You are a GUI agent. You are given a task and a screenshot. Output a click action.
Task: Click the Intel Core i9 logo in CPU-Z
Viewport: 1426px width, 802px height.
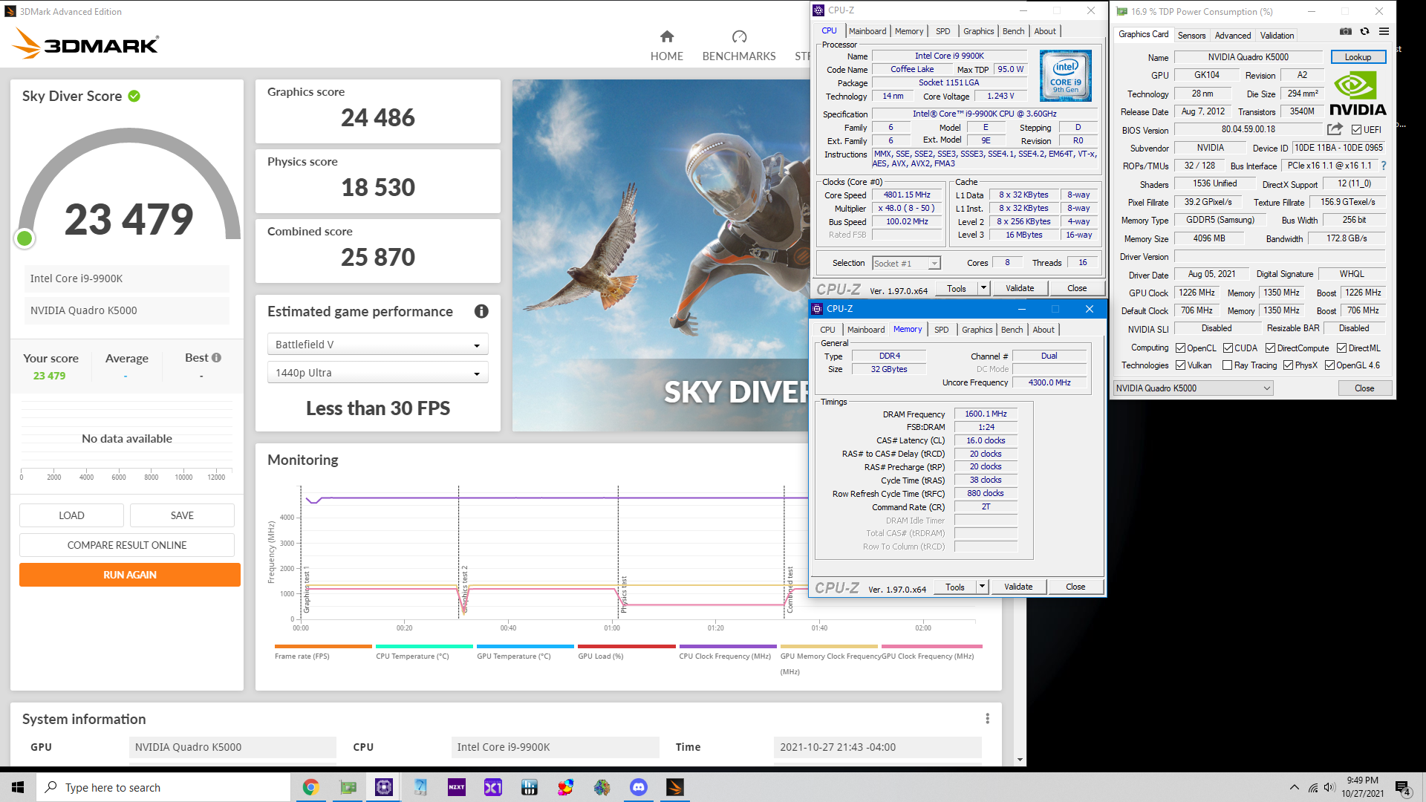click(1065, 75)
